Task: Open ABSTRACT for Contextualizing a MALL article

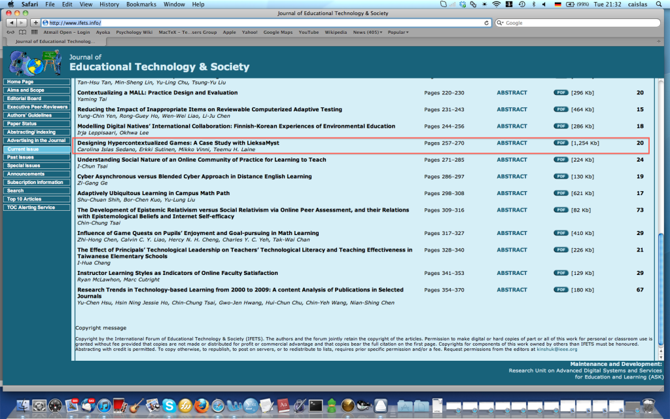Action: click(512, 93)
